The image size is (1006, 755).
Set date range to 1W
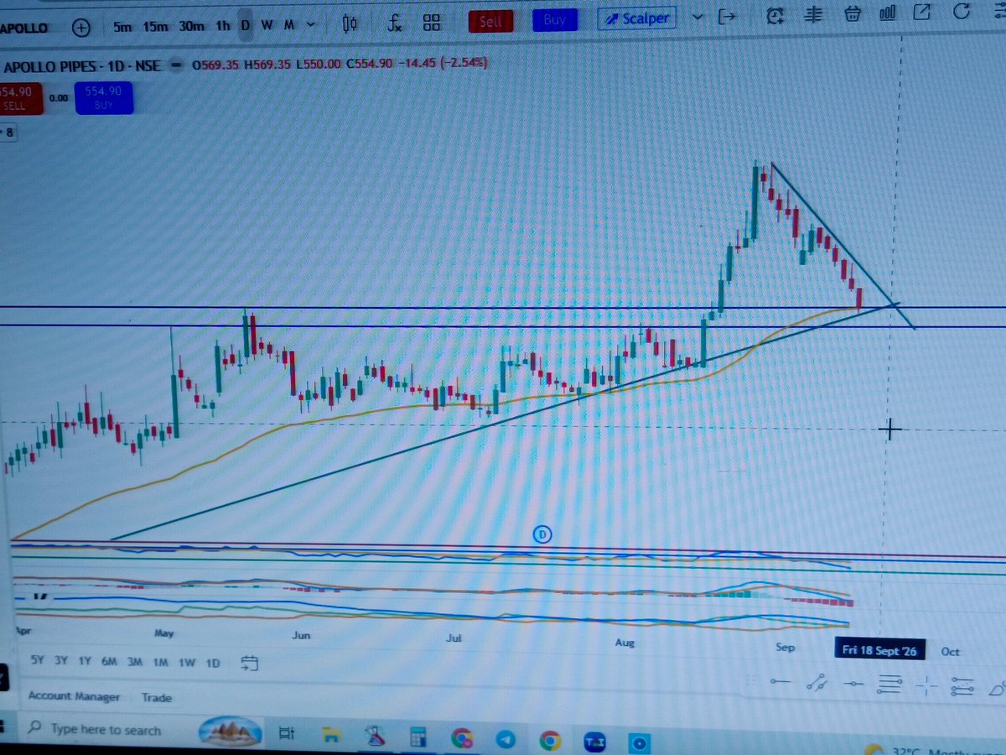(x=187, y=663)
